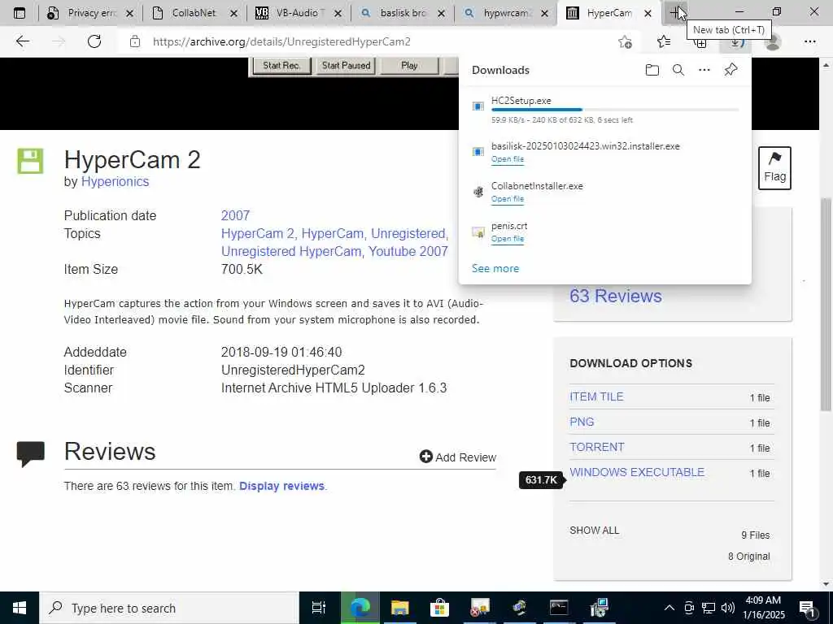
Task: Click the green floppy software icon
Action: 30,161
